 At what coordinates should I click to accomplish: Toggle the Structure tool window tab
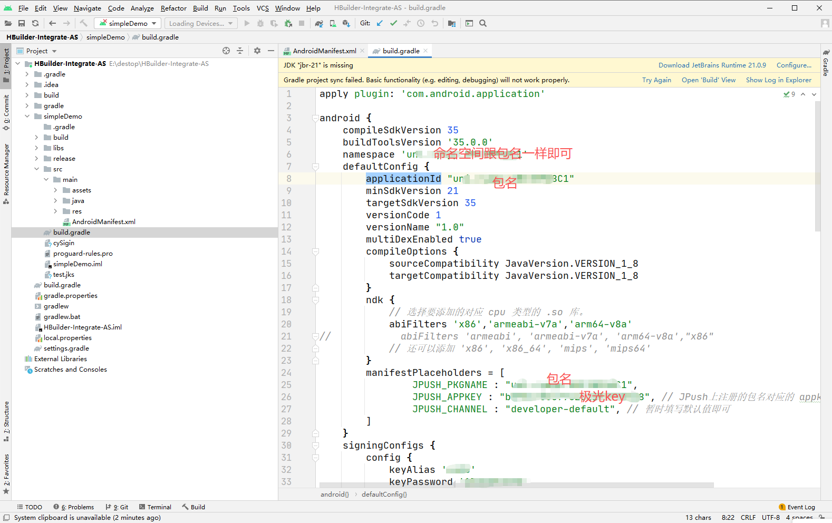6,421
